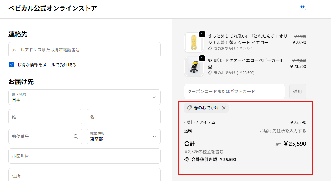Click the postal code search magnifier icon
This screenshot has width=331, height=181.
point(76,137)
